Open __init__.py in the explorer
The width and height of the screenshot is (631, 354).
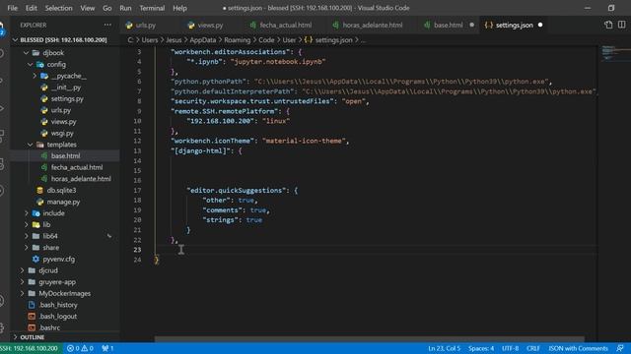pos(66,88)
